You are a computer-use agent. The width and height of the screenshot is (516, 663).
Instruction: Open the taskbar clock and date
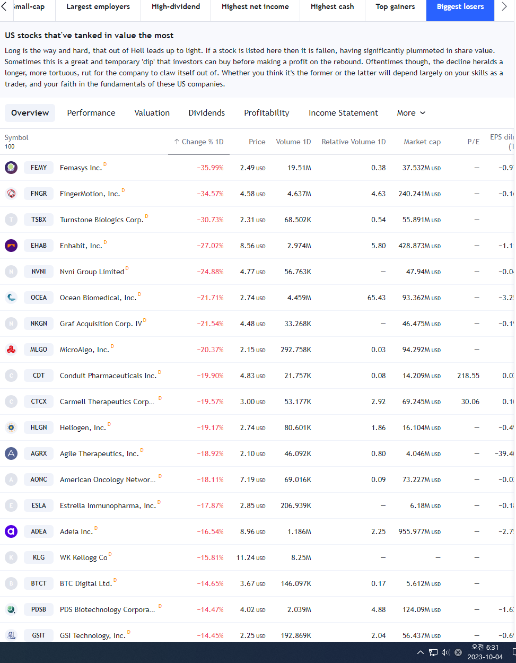[485, 652]
